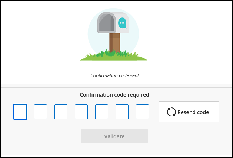
Task: Click the circular arrows resend icon
Action: [171, 112]
